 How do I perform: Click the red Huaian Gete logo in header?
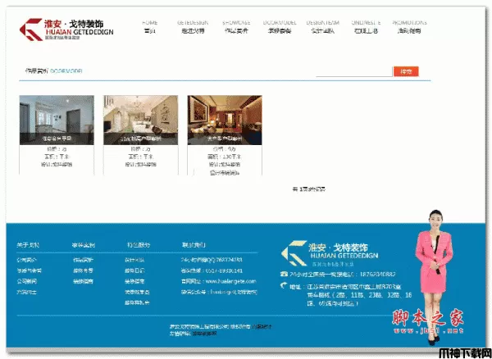click(66, 30)
